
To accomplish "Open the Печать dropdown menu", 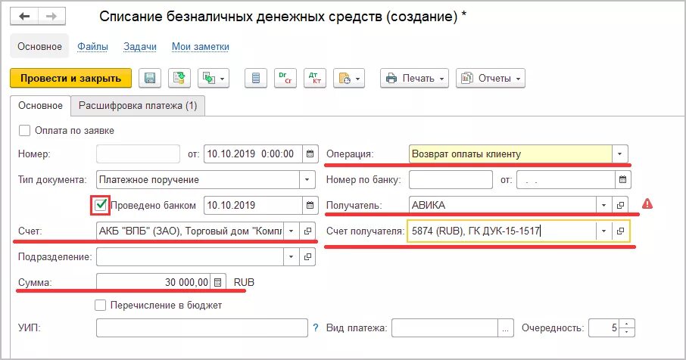I will tap(414, 78).
